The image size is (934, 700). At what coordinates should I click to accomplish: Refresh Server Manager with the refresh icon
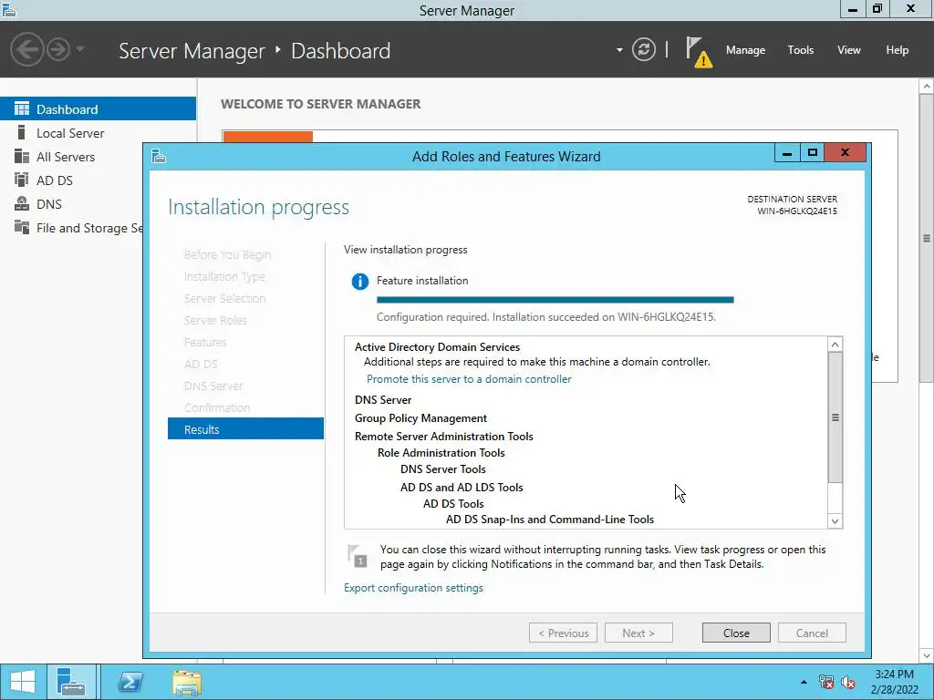click(643, 49)
